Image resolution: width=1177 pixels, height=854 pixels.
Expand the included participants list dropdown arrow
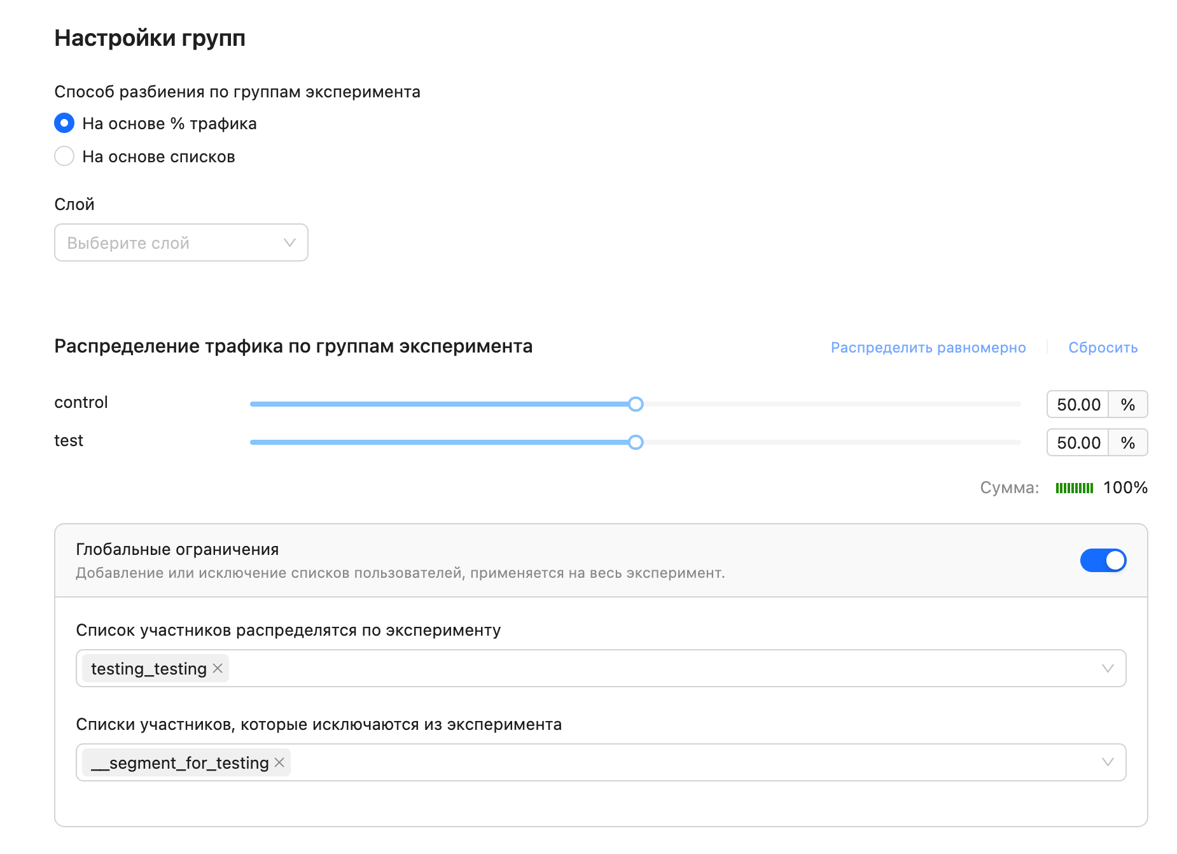[1107, 668]
